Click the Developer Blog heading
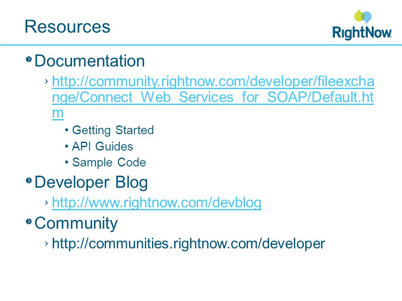Viewport: 402px width, 301px height. [x=91, y=182]
